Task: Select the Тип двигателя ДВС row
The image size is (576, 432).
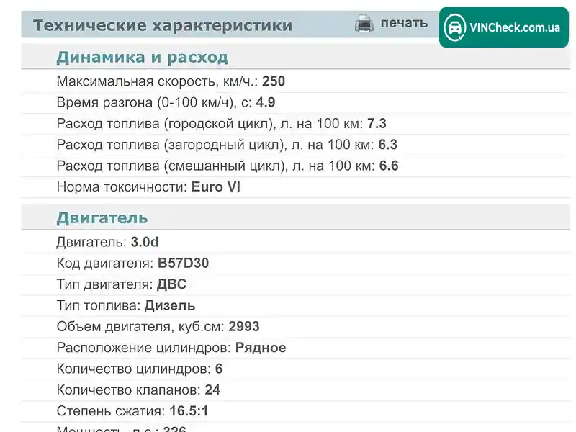Action: [296, 284]
